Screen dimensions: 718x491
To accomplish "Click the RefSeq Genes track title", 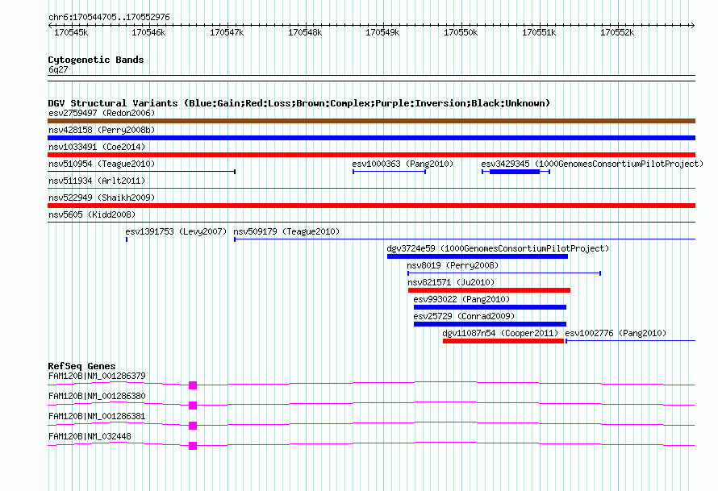I will pos(82,366).
